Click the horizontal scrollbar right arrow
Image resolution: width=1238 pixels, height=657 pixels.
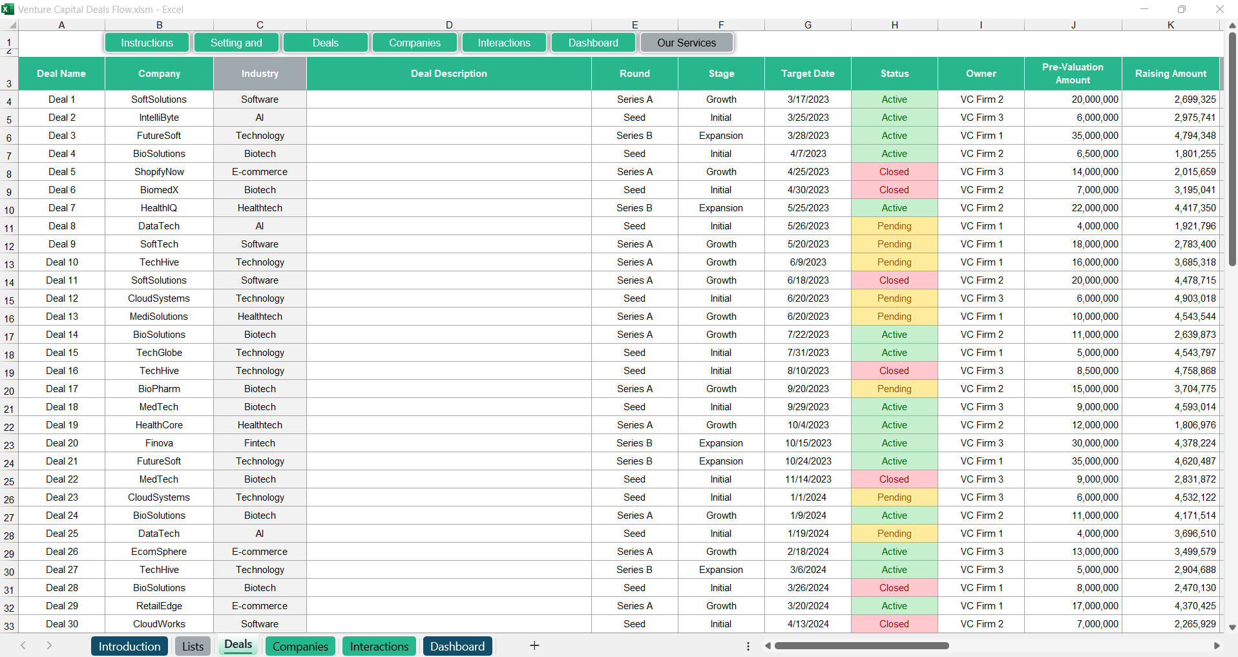pyautogui.click(x=1221, y=645)
